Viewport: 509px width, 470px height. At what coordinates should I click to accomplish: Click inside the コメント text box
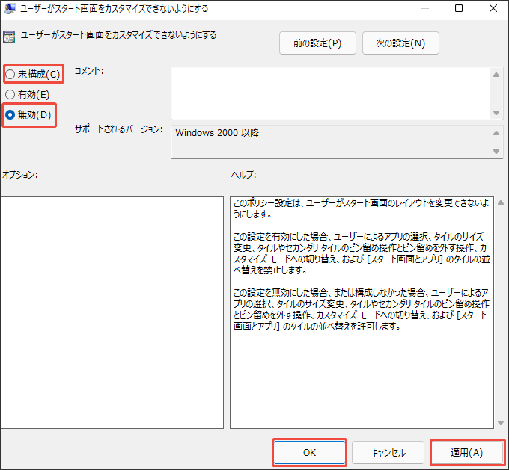point(330,93)
